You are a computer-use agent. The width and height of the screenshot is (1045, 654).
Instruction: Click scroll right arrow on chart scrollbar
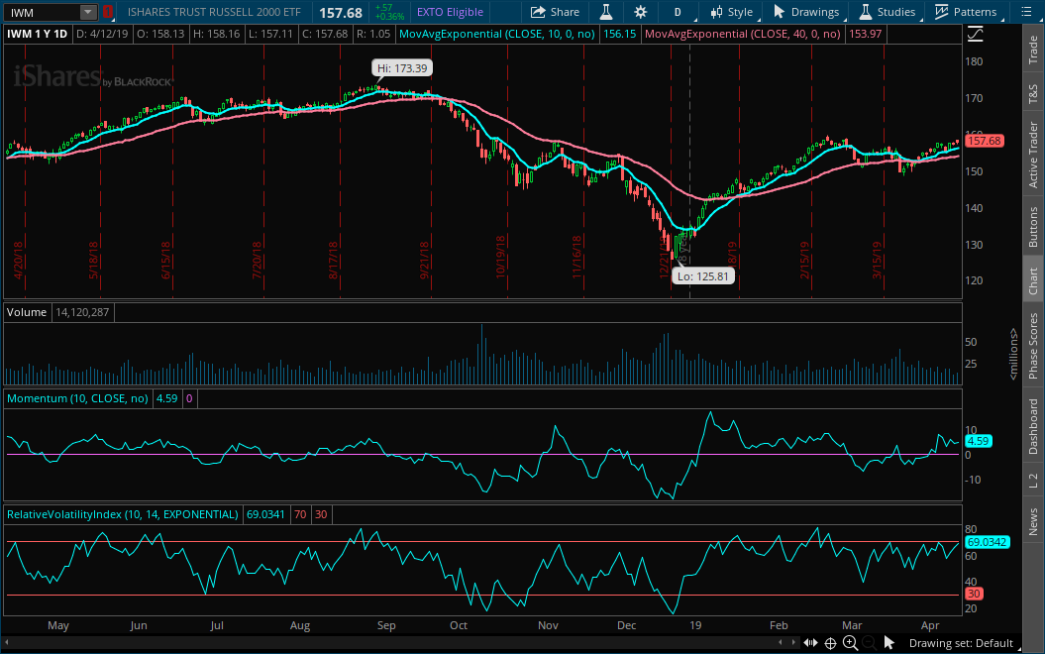tap(793, 643)
